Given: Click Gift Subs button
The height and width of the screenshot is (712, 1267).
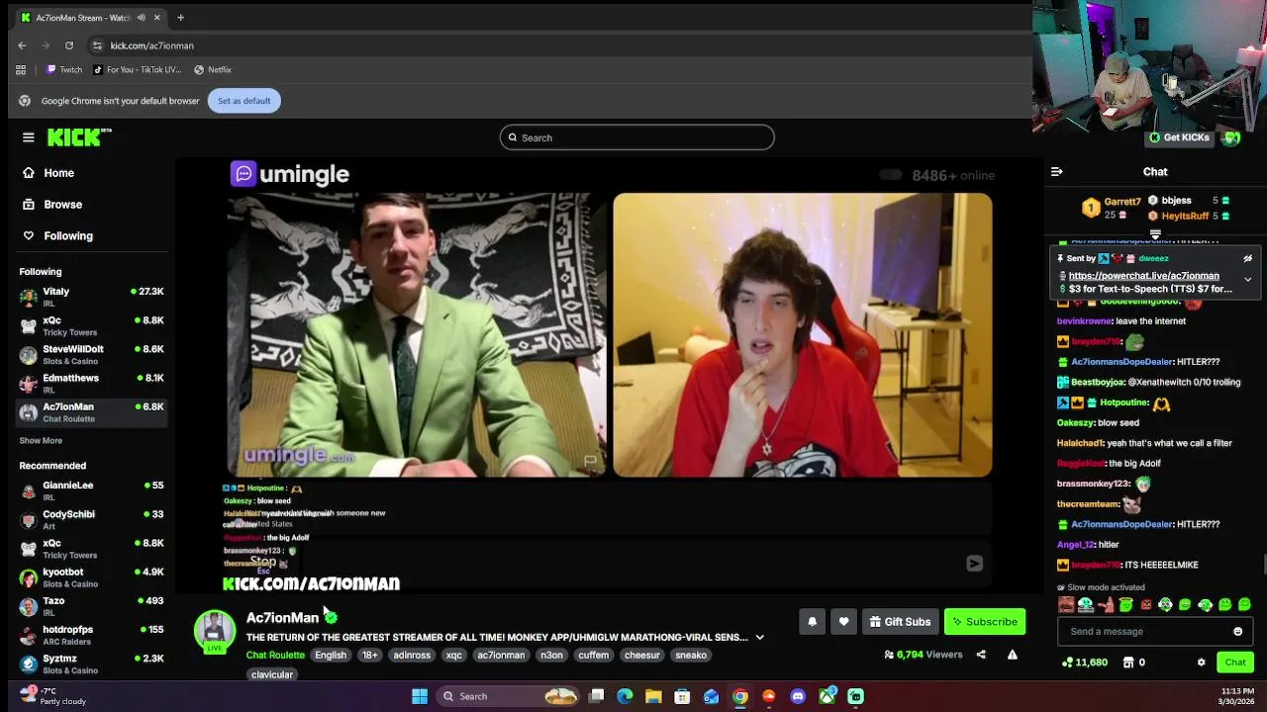Looking at the screenshot, I should click(x=900, y=622).
